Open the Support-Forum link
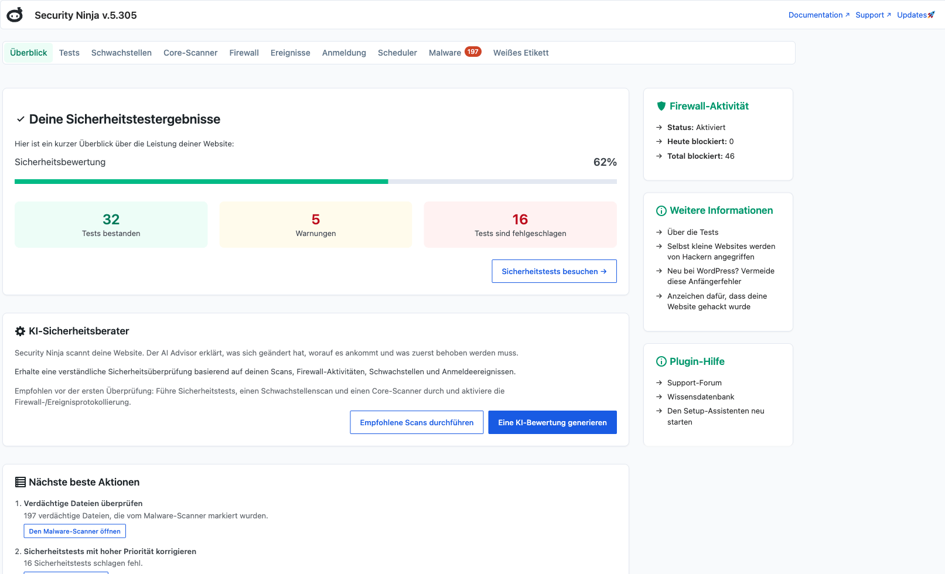The height and width of the screenshot is (574, 945). (694, 382)
